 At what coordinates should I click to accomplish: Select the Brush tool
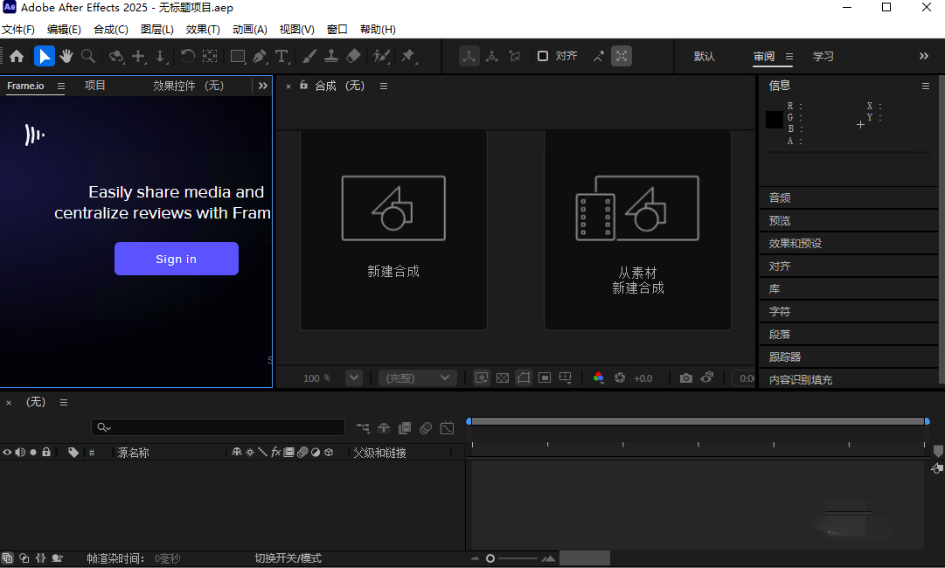309,56
